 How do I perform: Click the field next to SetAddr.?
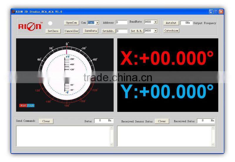click(x=122, y=31)
